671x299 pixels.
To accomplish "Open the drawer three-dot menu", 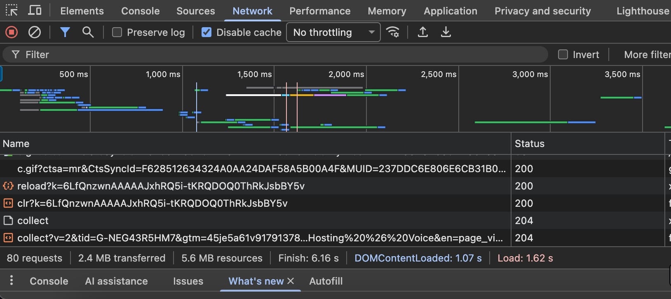I will pos(12,280).
